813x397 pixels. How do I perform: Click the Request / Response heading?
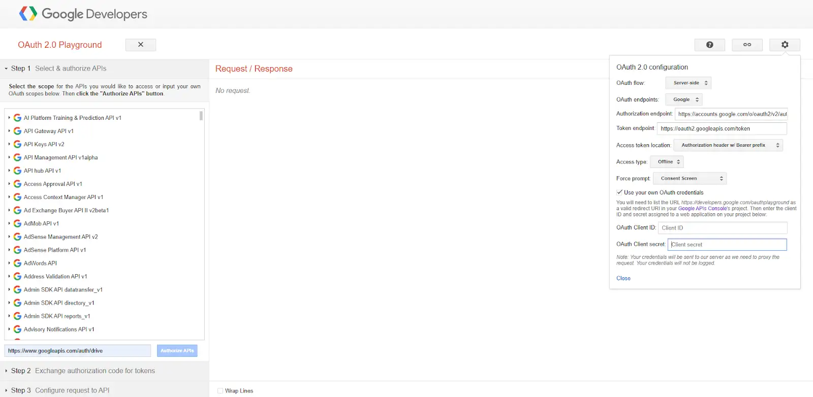click(254, 69)
